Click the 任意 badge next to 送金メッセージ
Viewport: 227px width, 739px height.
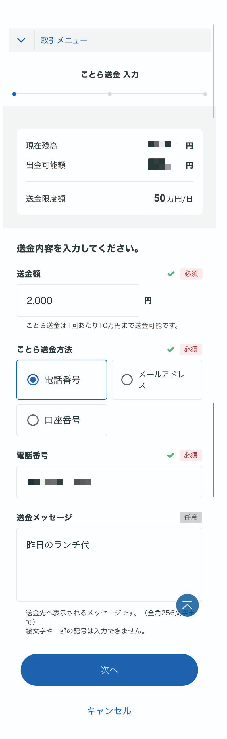(191, 517)
